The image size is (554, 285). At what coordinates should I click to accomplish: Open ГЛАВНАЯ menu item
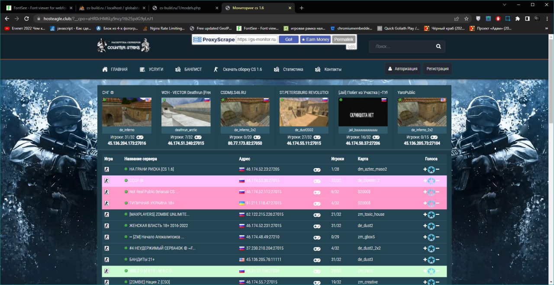(x=115, y=69)
